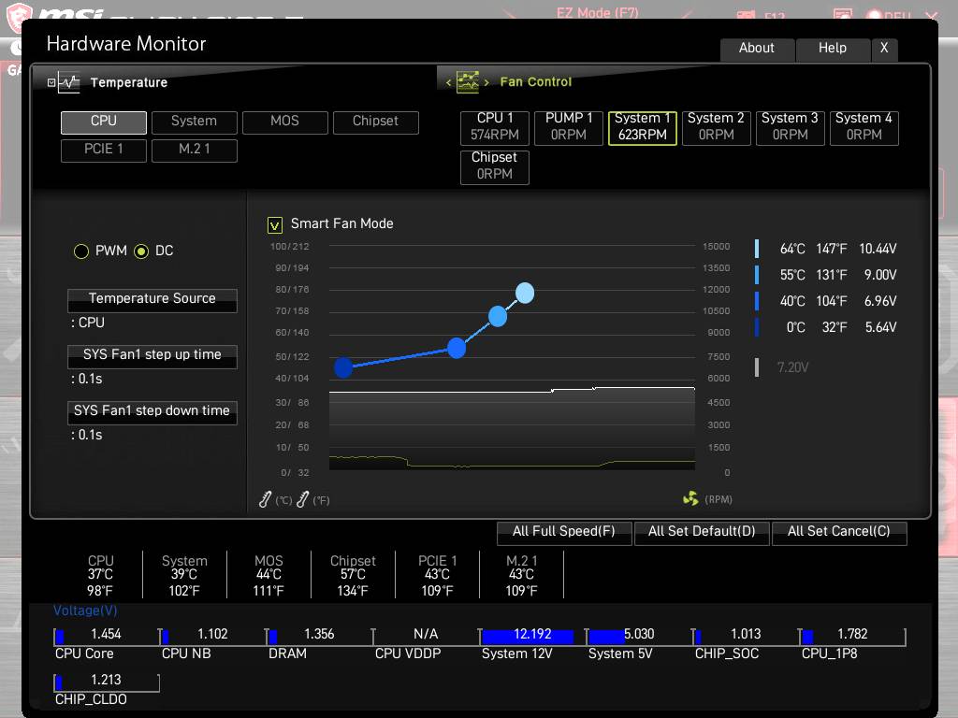This screenshot has width=958, height=718.
Task: Click the second fan curve point
Action: (x=457, y=348)
